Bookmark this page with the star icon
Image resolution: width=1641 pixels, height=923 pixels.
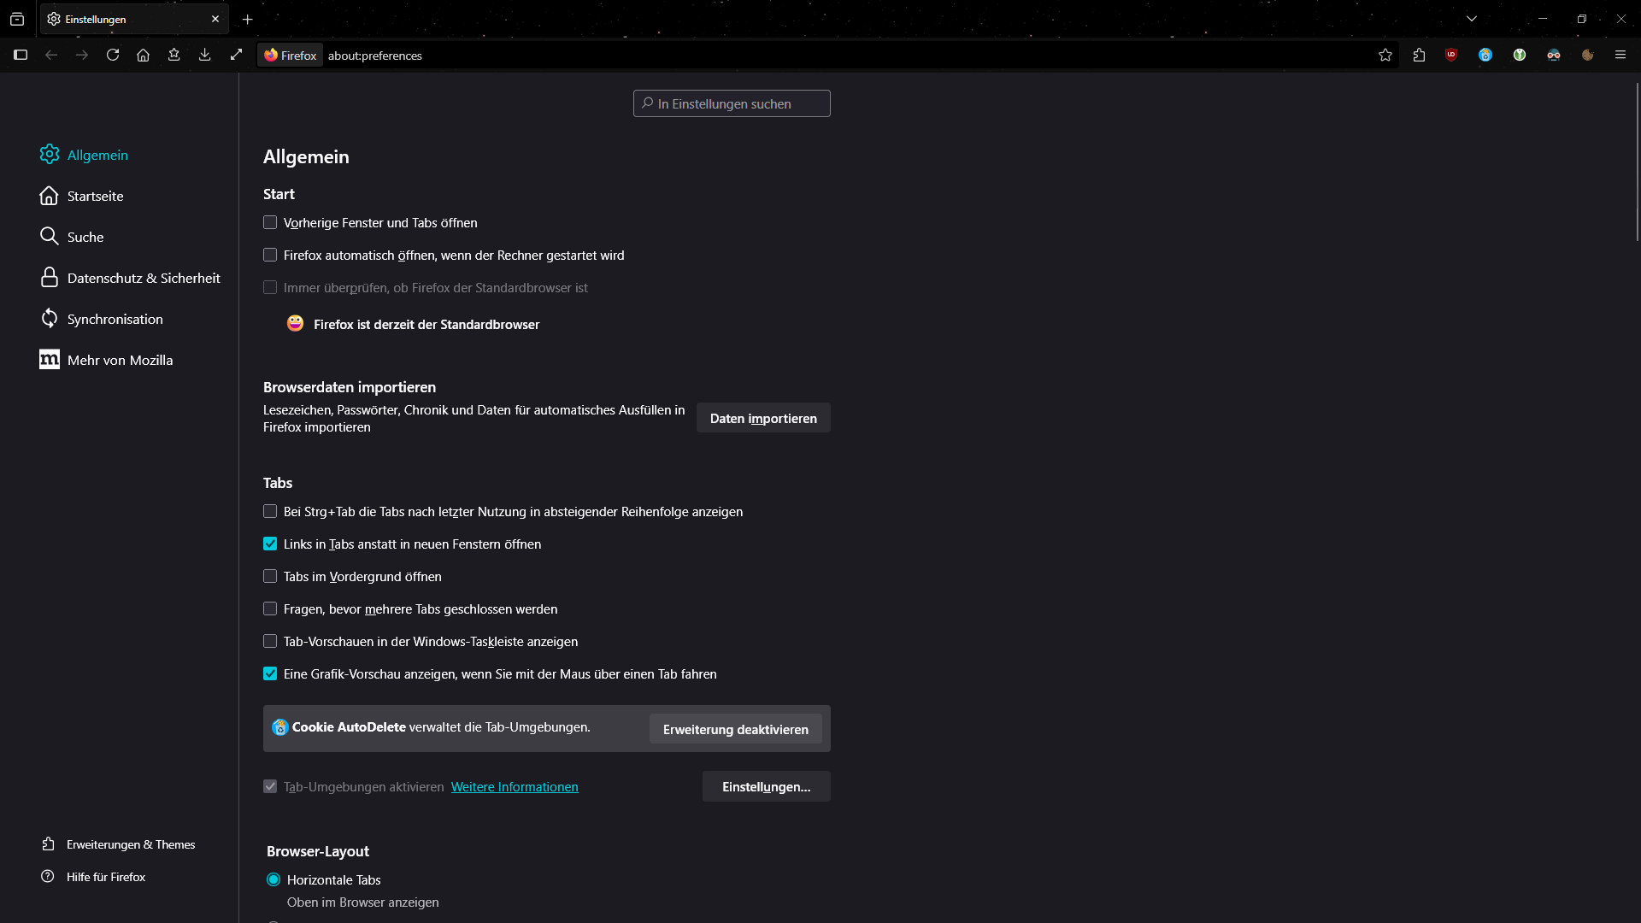pyautogui.click(x=1385, y=55)
